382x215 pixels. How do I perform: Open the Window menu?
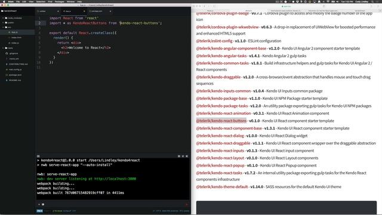tap(70, 1)
